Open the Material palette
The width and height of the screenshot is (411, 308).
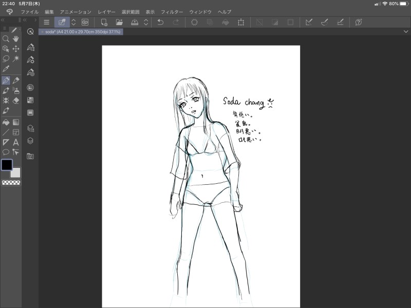(x=30, y=157)
